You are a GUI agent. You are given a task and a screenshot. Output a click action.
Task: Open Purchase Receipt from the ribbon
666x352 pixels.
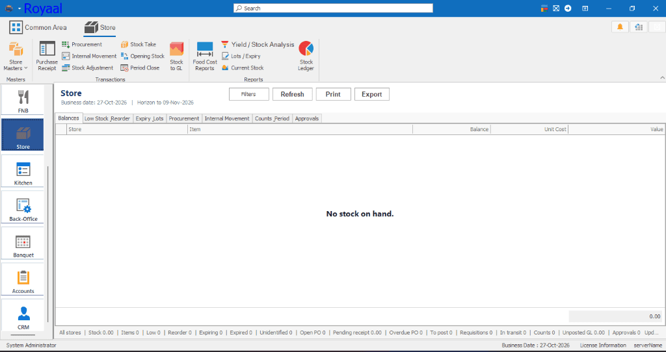tap(47, 56)
